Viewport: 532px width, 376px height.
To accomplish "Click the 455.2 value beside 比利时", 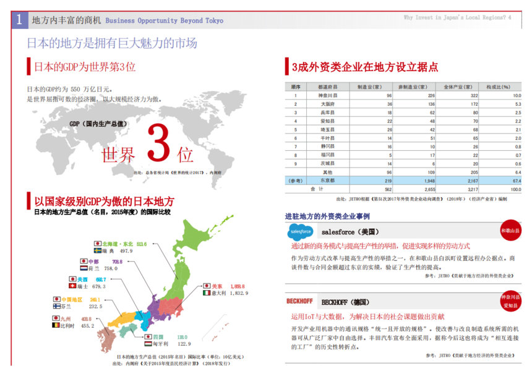I will (88, 326).
